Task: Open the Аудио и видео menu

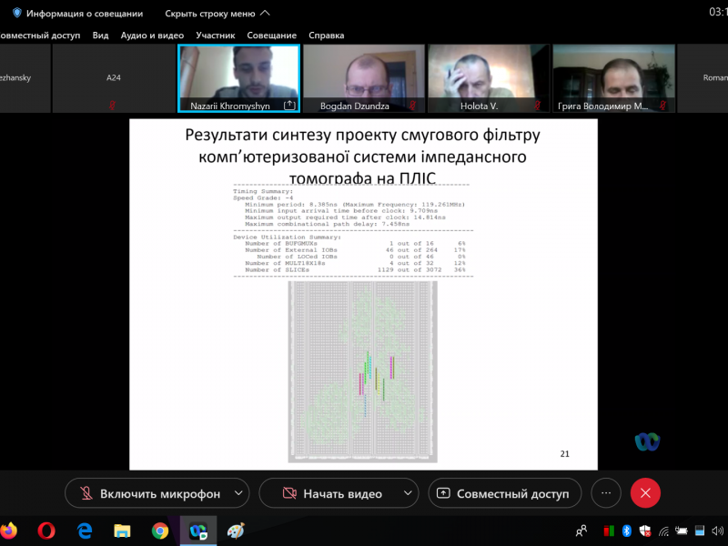Action: (152, 35)
